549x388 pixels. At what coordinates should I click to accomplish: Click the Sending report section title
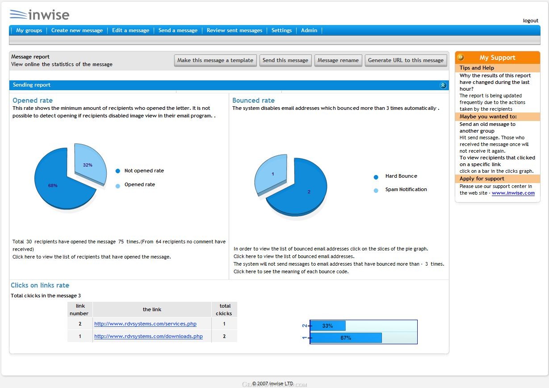coord(32,85)
